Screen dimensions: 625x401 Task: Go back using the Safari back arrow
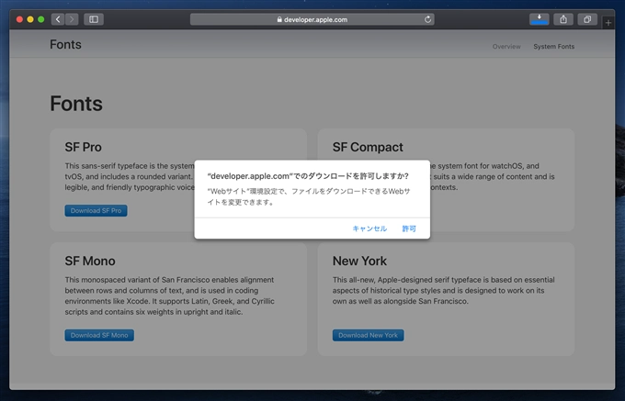pos(58,19)
